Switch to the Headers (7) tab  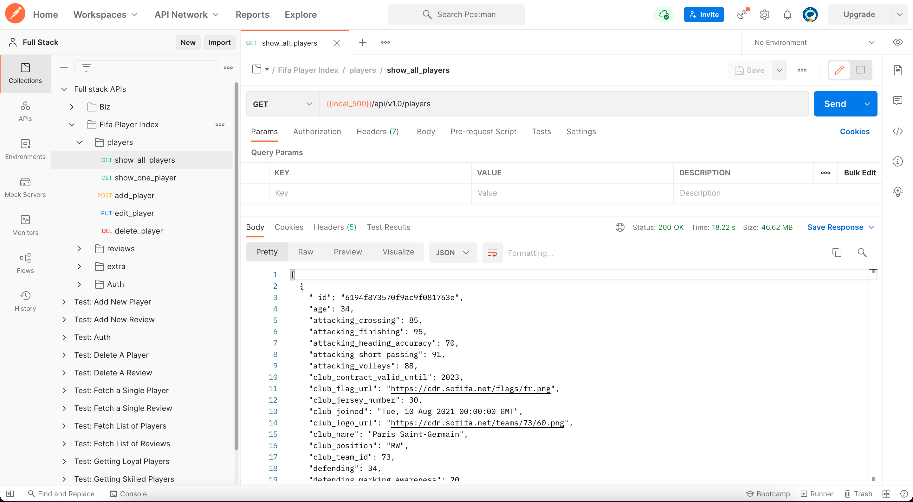pos(378,132)
